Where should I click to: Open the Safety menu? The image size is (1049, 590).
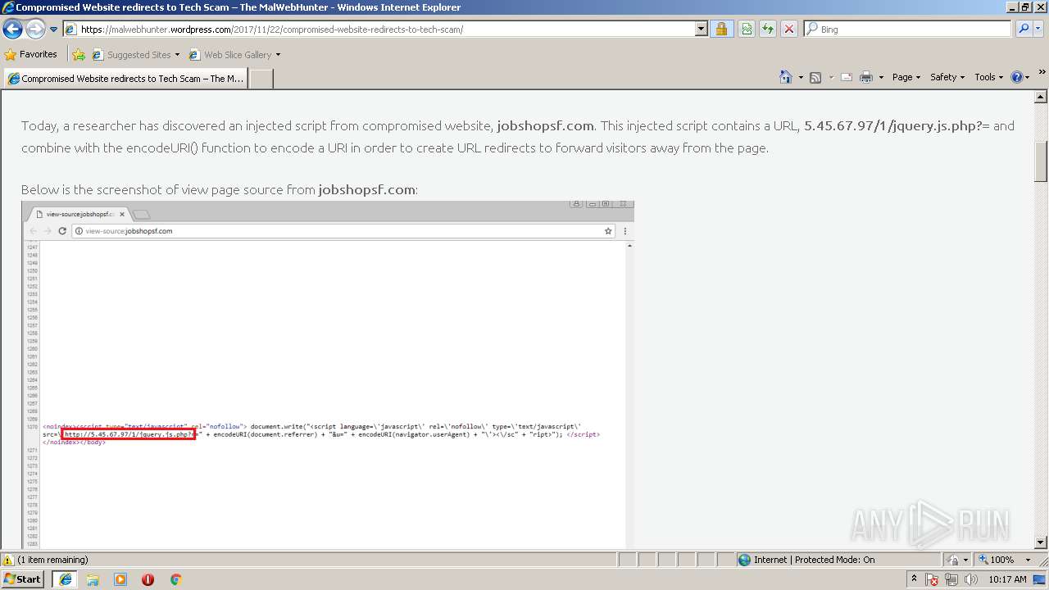[x=948, y=77]
